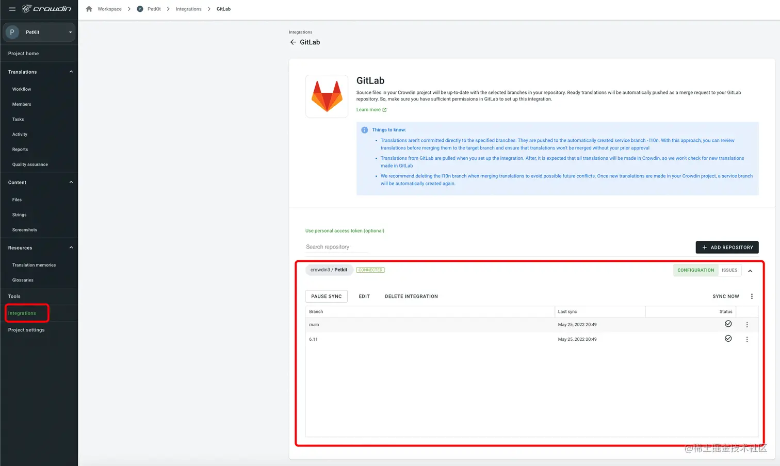Screen dimensions: 780x466
Task: Select the 6.11 branch name
Action: 313,339
